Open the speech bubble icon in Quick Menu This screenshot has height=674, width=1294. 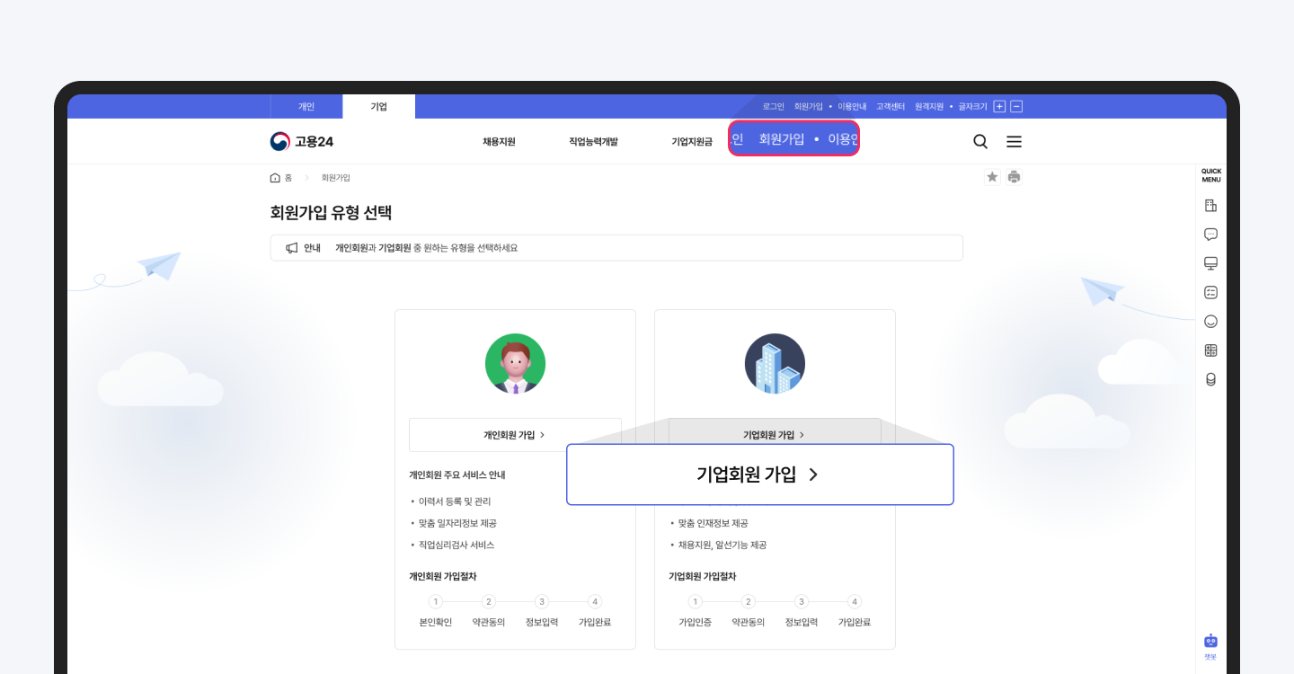[1210, 235]
